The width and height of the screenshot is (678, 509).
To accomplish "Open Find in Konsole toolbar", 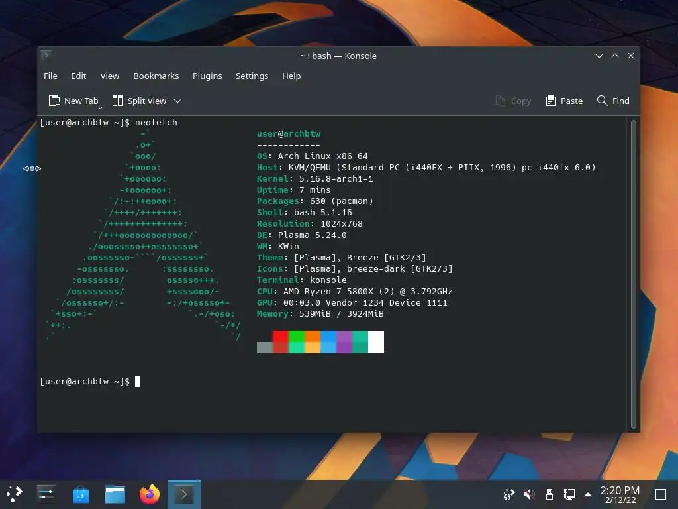I will tap(612, 101).
